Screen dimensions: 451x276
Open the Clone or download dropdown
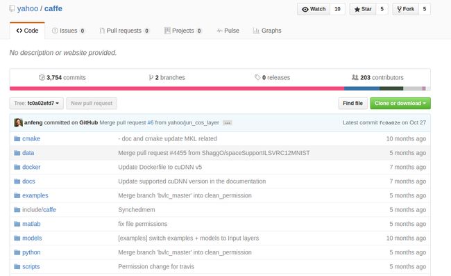[x=400, y=103]
